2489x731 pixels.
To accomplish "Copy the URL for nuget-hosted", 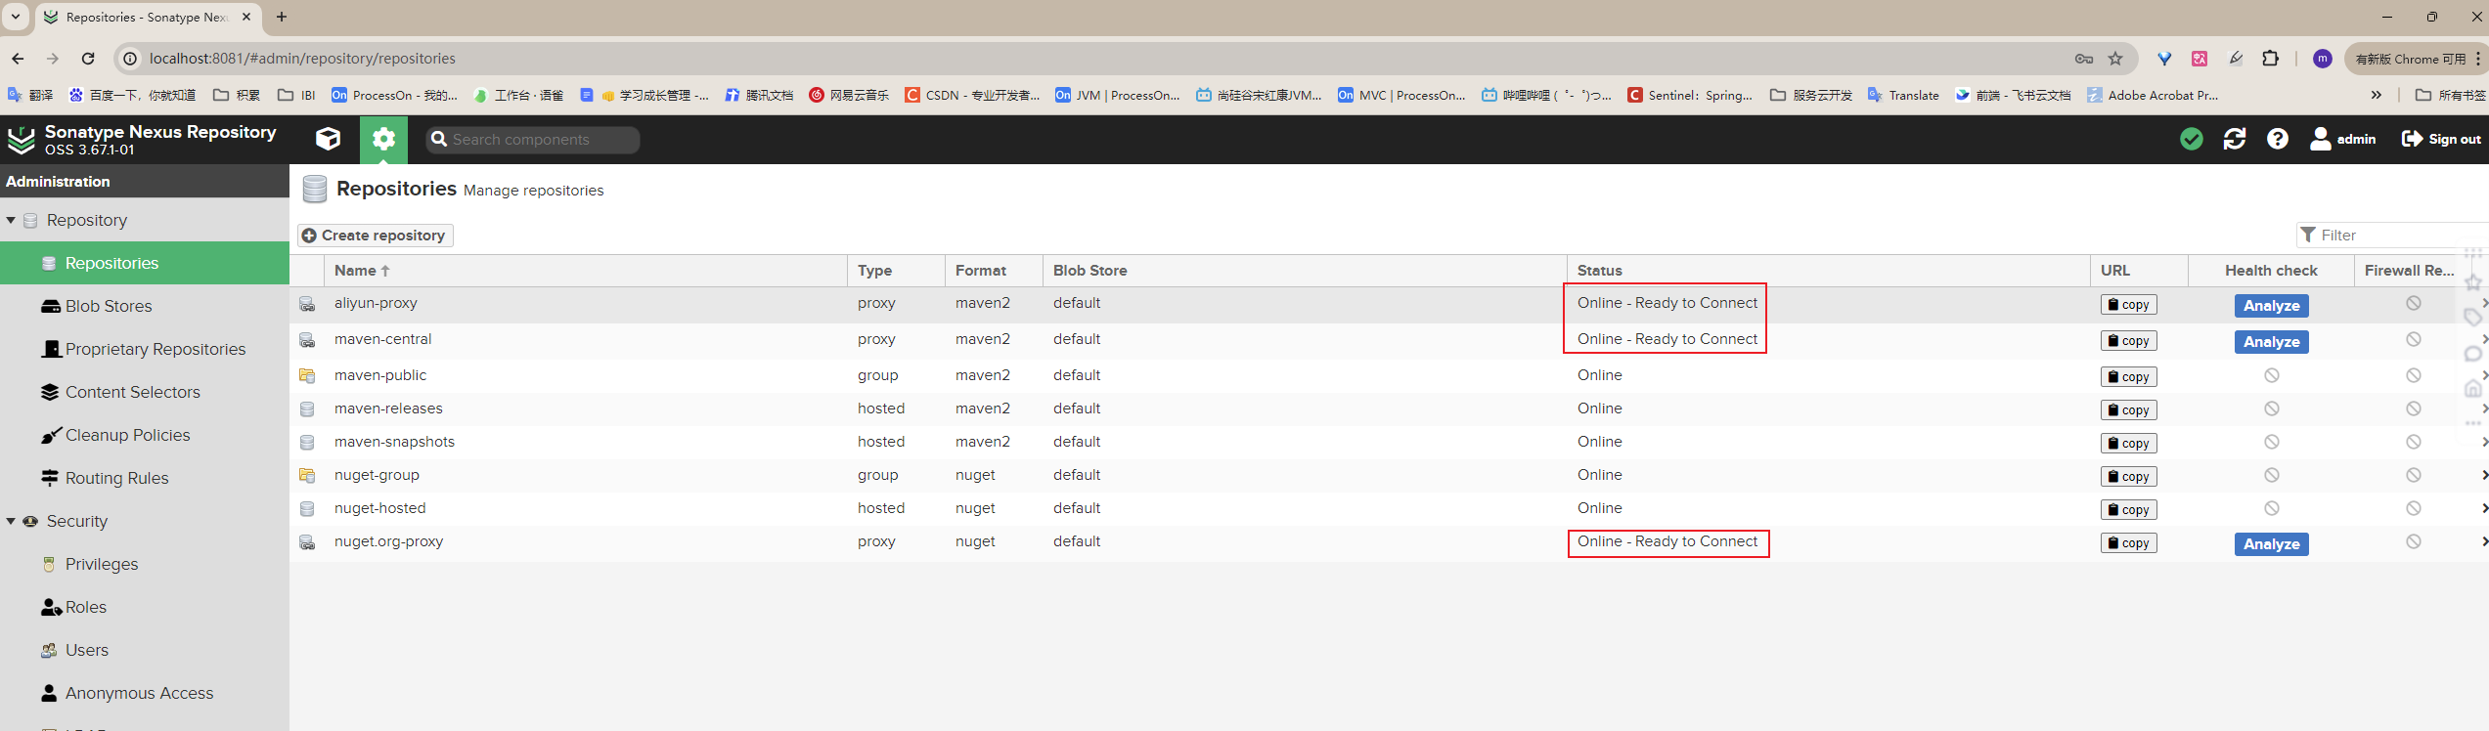I will tap(2128, 510).
